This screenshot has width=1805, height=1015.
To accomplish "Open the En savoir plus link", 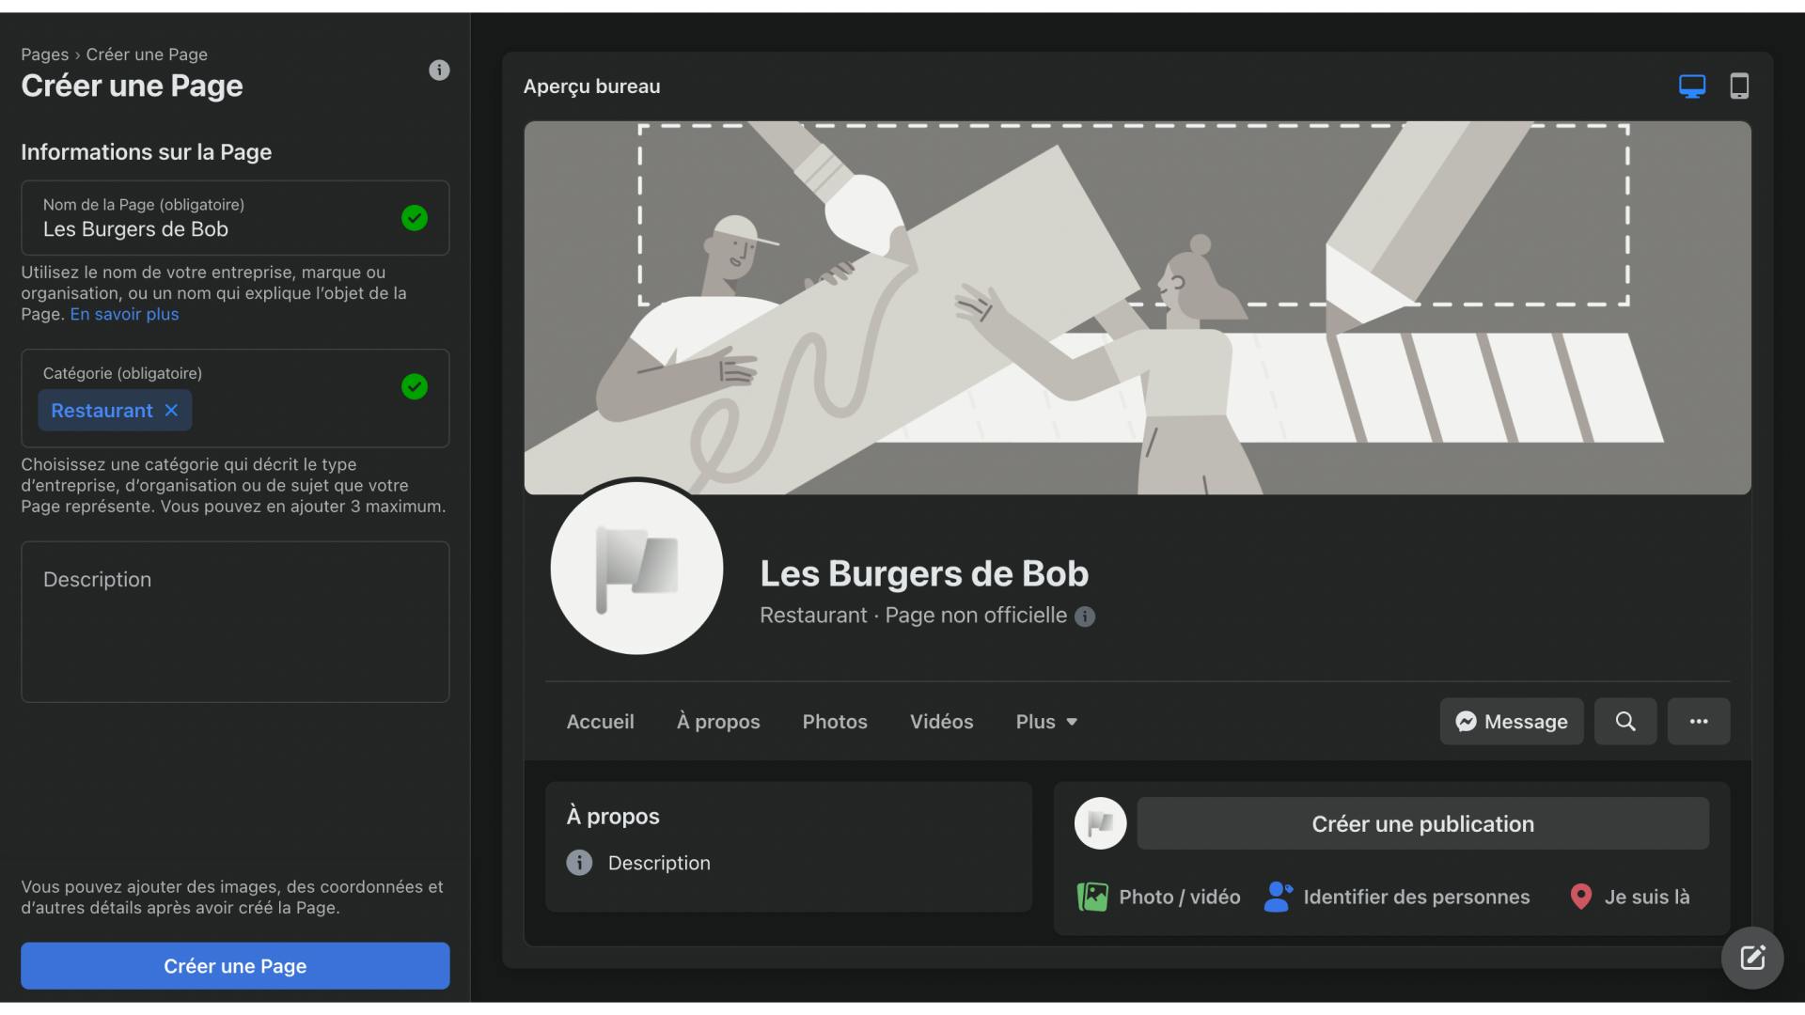I will pos(124,315).
